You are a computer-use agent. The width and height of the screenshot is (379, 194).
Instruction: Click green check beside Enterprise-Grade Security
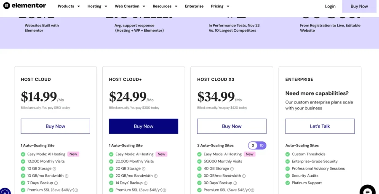(288, 161)
